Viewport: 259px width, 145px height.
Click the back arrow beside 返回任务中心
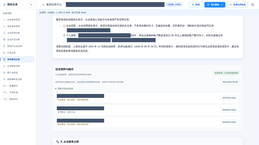44,5
